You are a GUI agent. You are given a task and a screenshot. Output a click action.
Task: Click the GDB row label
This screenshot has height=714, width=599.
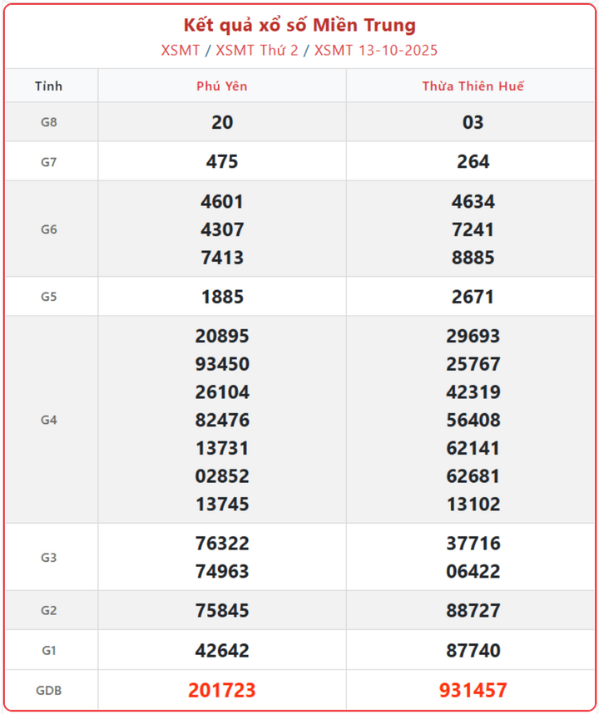(49, 691)
